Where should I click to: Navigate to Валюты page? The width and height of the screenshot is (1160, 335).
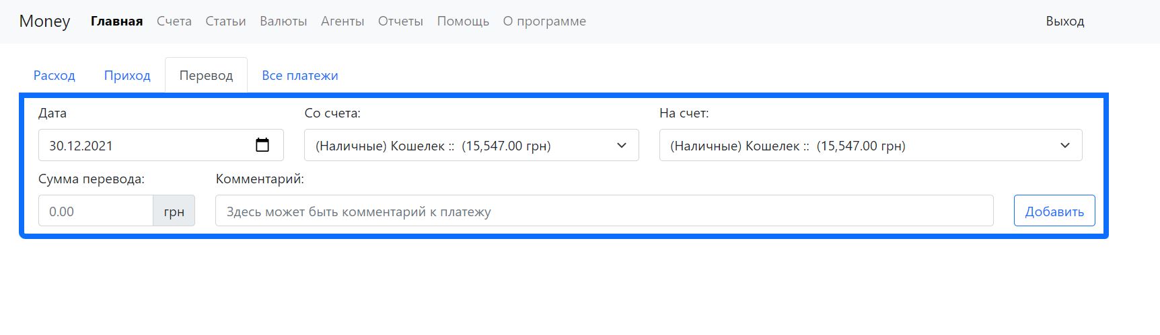point(283,21)
